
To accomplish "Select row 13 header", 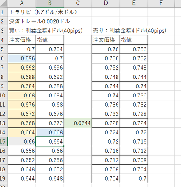I will click(4, 123).
